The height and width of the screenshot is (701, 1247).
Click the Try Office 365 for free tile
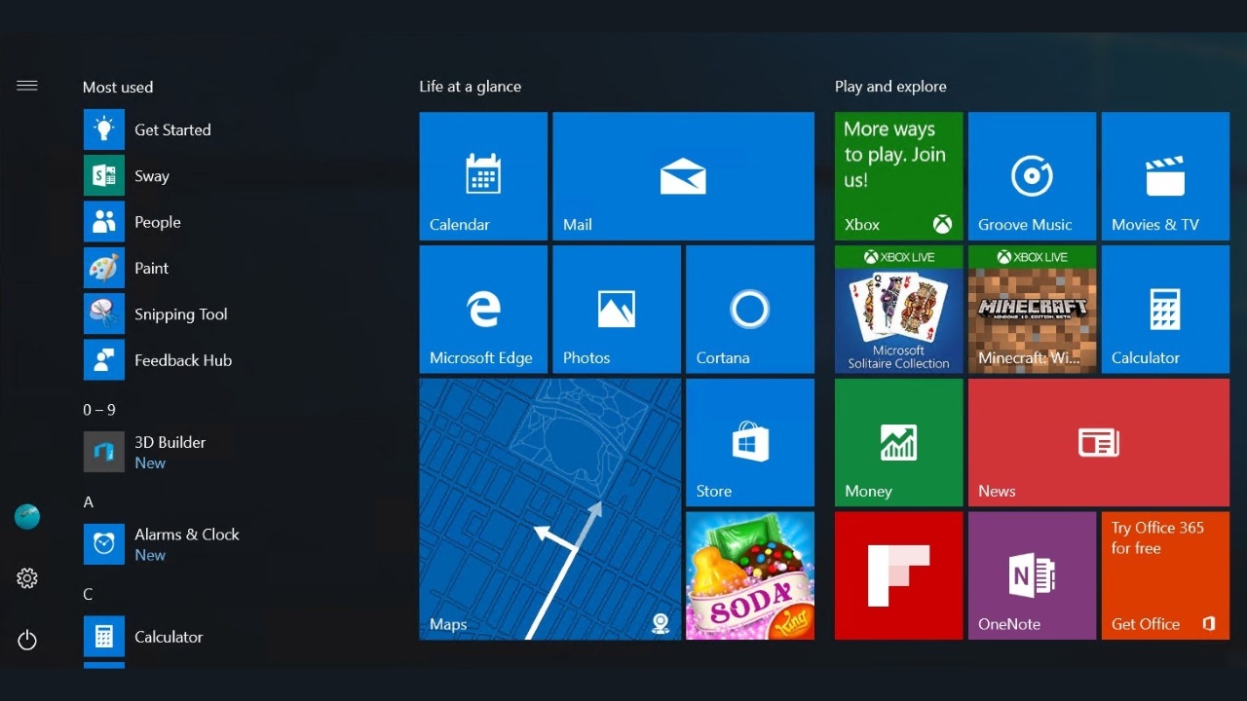pyautogui.click(x=1165, y=575)
